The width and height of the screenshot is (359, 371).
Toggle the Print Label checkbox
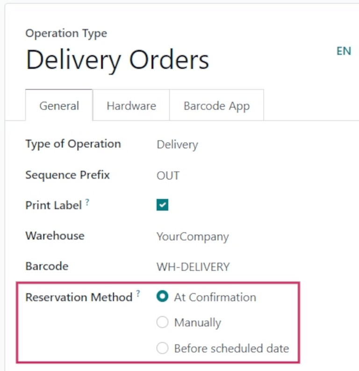point(162,205)
